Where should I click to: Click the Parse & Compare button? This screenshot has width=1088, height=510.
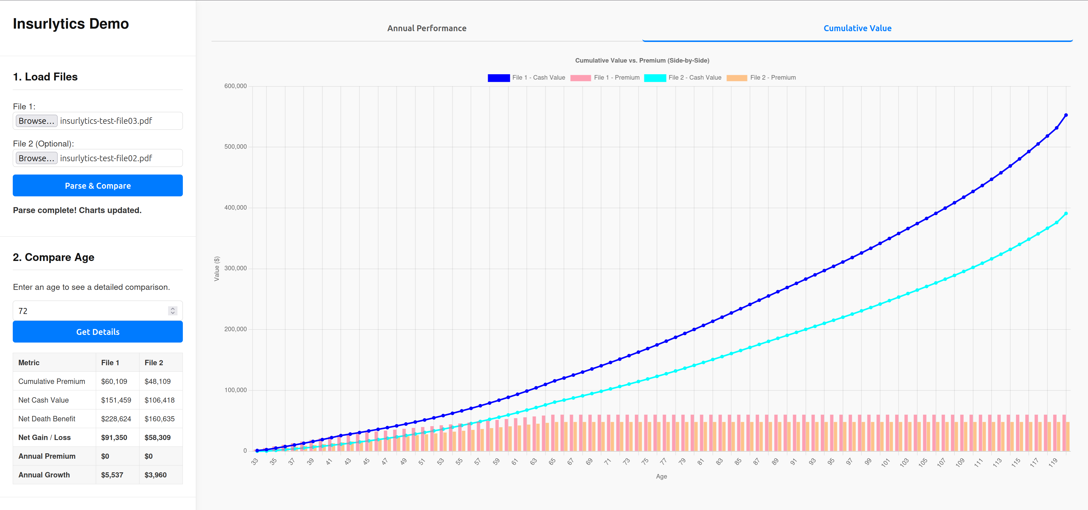[x=98, y=185]
